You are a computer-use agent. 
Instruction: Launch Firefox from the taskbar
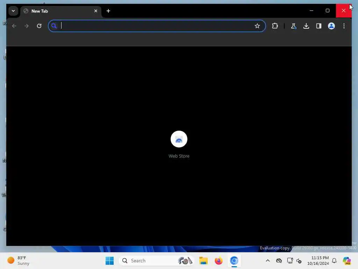219,261
